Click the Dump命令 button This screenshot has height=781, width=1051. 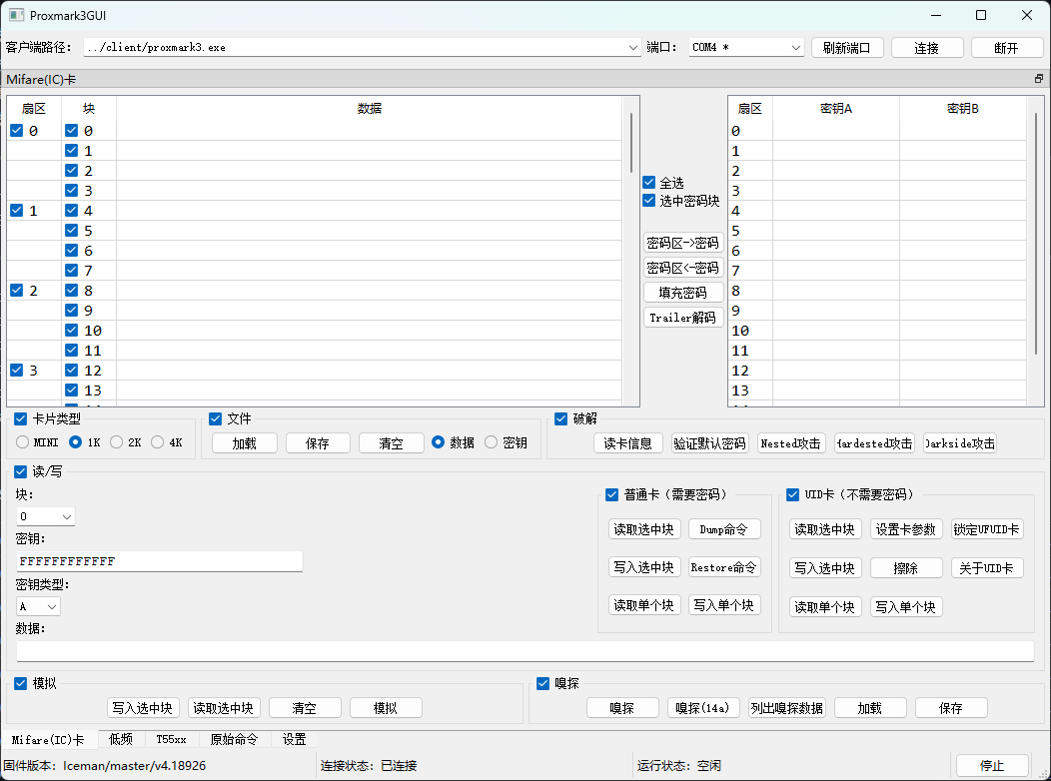[724, 529]
